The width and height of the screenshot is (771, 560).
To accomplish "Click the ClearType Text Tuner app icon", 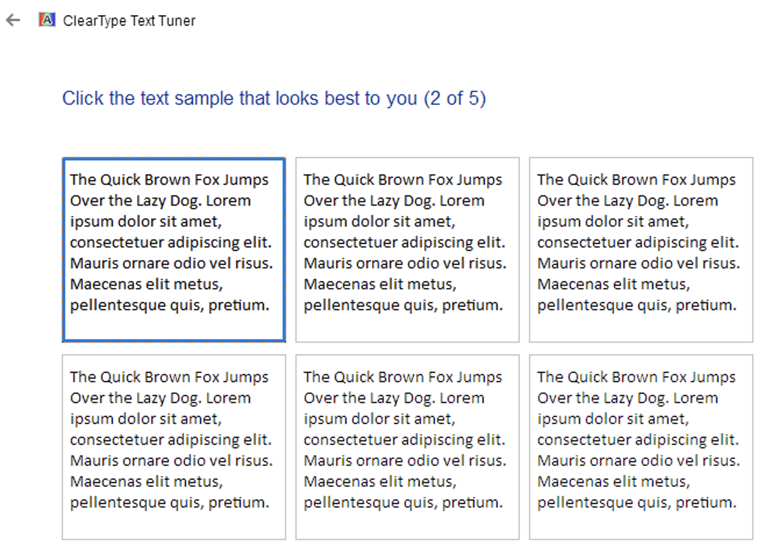I will click(x=47, y=20).
